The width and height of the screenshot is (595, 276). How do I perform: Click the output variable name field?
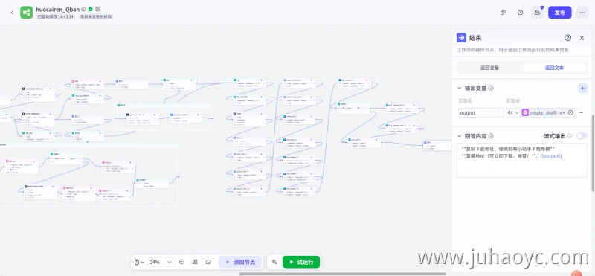pyautogui.click(x=481, y=113)
